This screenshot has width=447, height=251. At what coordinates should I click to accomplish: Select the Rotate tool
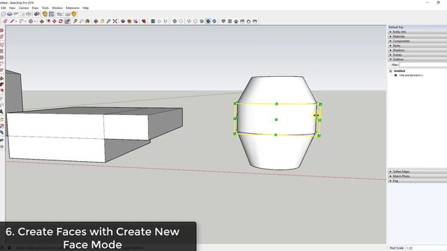pyautogui.click(x=61, y=22)
